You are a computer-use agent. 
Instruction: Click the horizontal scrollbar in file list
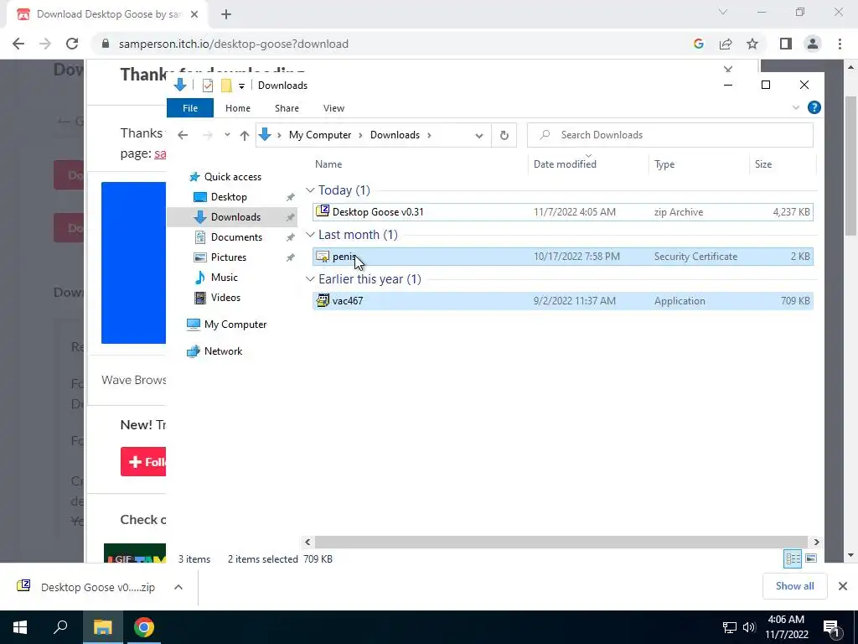[561, 543]
